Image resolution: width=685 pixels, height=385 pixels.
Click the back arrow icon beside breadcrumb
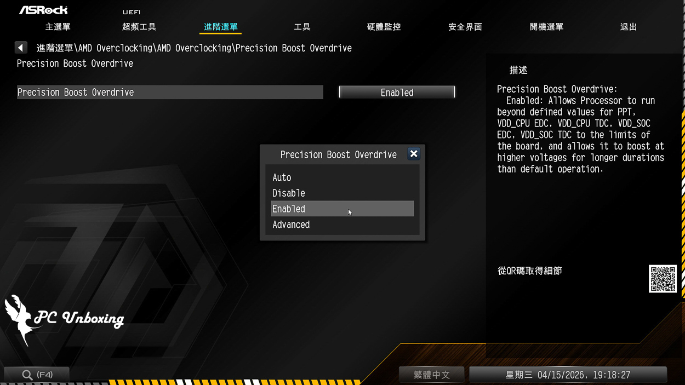[21, 48]
